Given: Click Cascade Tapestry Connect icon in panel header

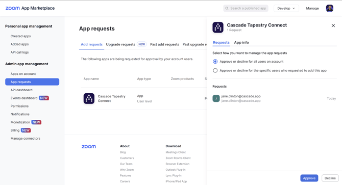Looking at the screenshot, I should click(218, 27).
